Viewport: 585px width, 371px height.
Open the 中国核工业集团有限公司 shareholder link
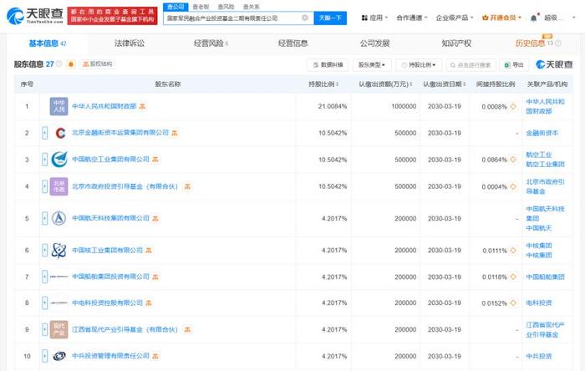[x=108, y=250]
